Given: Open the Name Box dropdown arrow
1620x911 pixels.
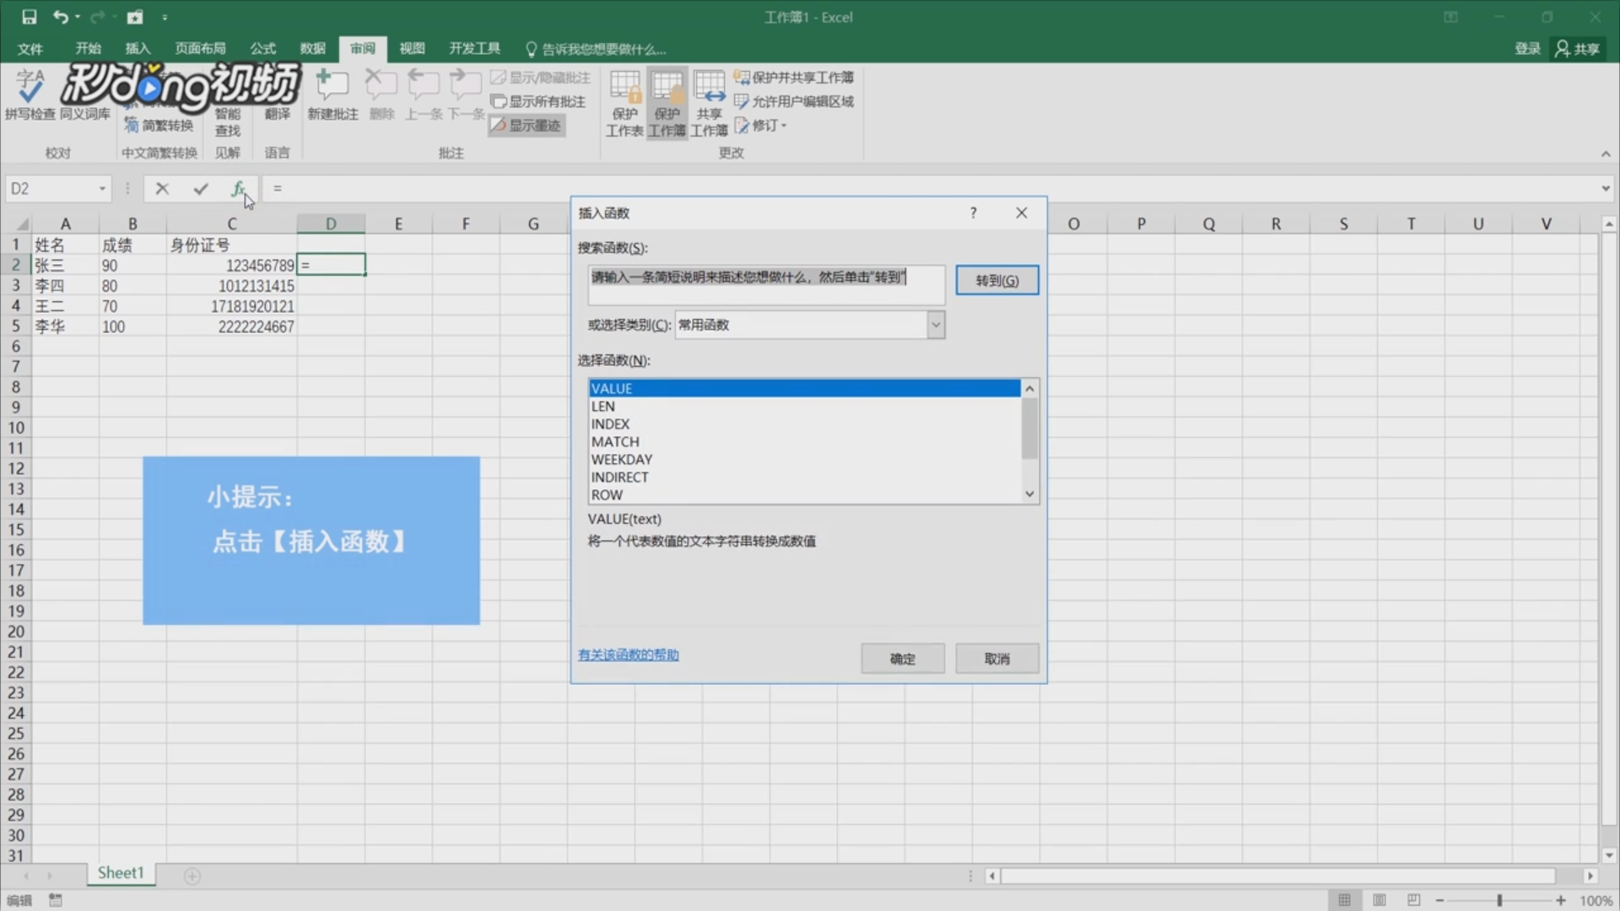Looking at the screenshot, I should 102,189.
